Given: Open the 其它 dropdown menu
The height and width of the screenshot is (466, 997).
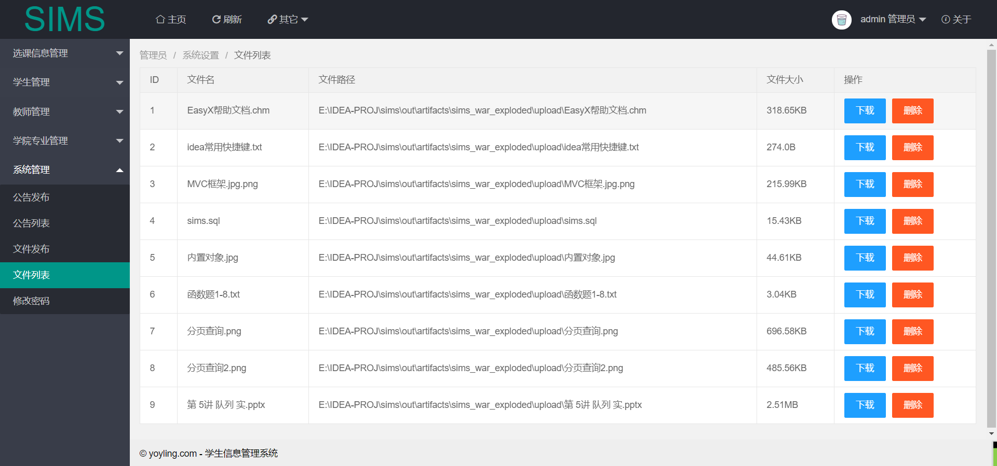Looking at the screenshot, I should (x=288, y=19).
